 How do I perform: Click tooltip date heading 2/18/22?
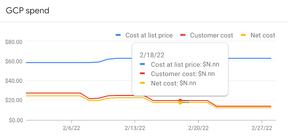click(151, 55)
